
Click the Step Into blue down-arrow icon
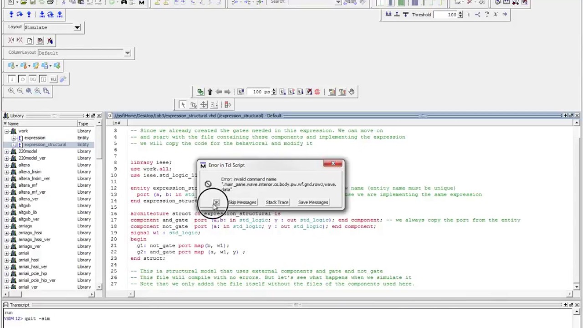point(11,15)
